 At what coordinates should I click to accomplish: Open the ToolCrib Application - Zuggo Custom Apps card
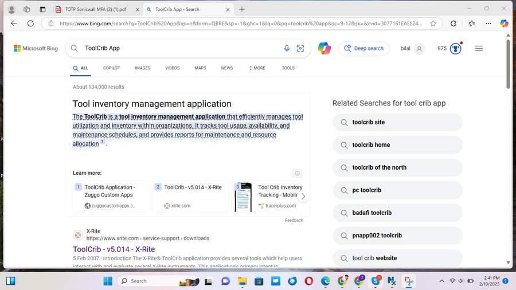(x=111, y=196)
